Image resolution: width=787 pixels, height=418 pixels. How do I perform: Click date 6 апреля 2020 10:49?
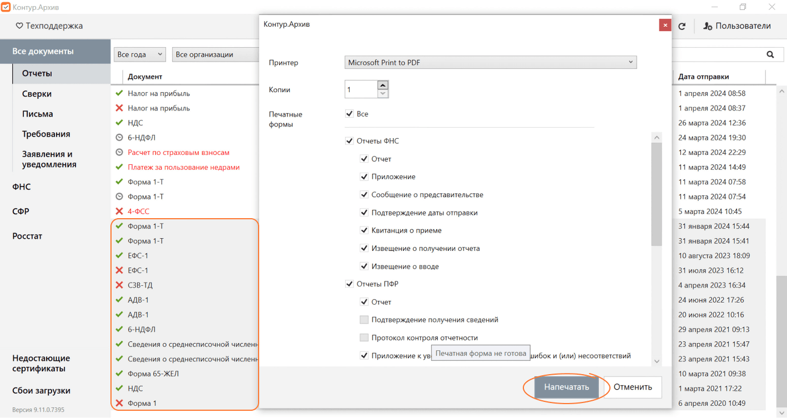tap(712, 403)
